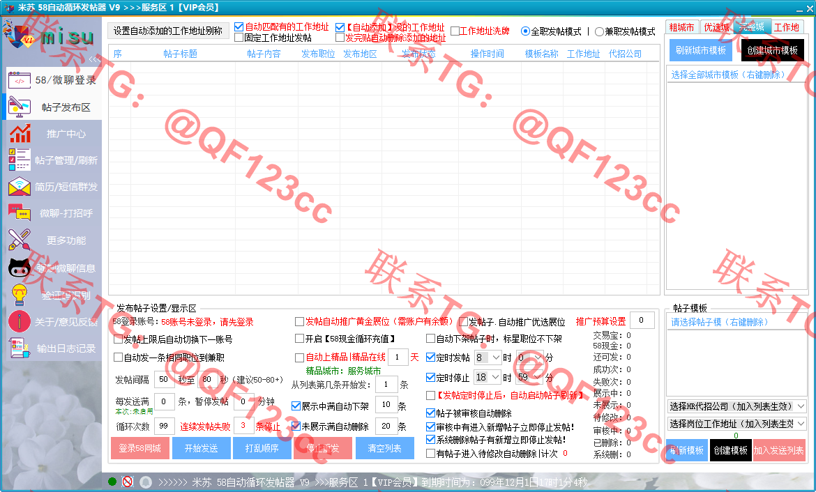Click 选择全部城市模板 list header text
This screenshot has height=492, width=816.
tap(727, 75)
